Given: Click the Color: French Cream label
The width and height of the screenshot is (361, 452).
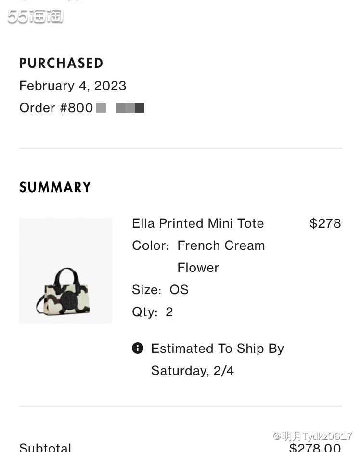Looking at the screenshot, I should point(198,245).
